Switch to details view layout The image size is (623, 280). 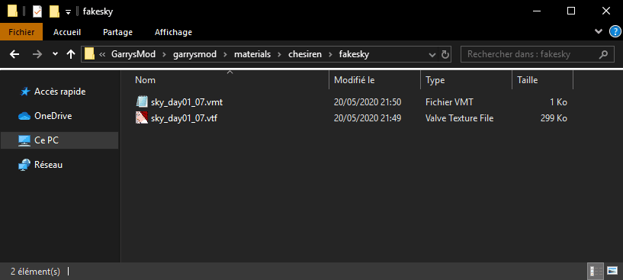coord(596,272)
